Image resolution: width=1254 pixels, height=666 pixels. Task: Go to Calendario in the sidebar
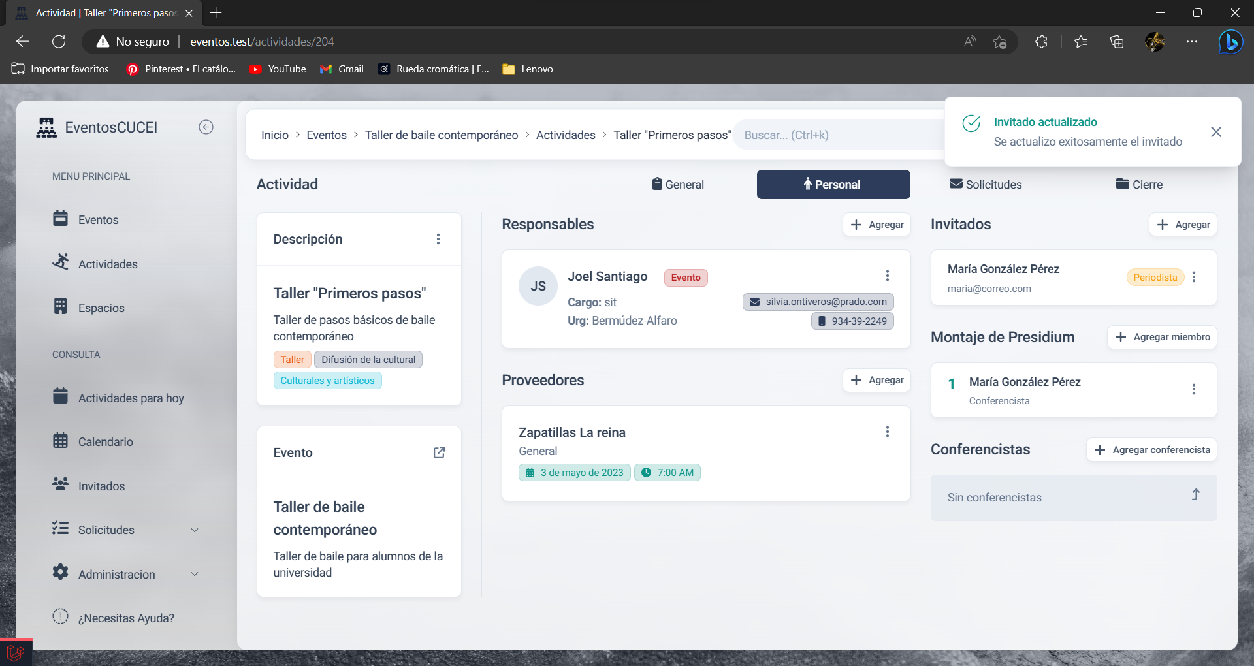(105, 442)
